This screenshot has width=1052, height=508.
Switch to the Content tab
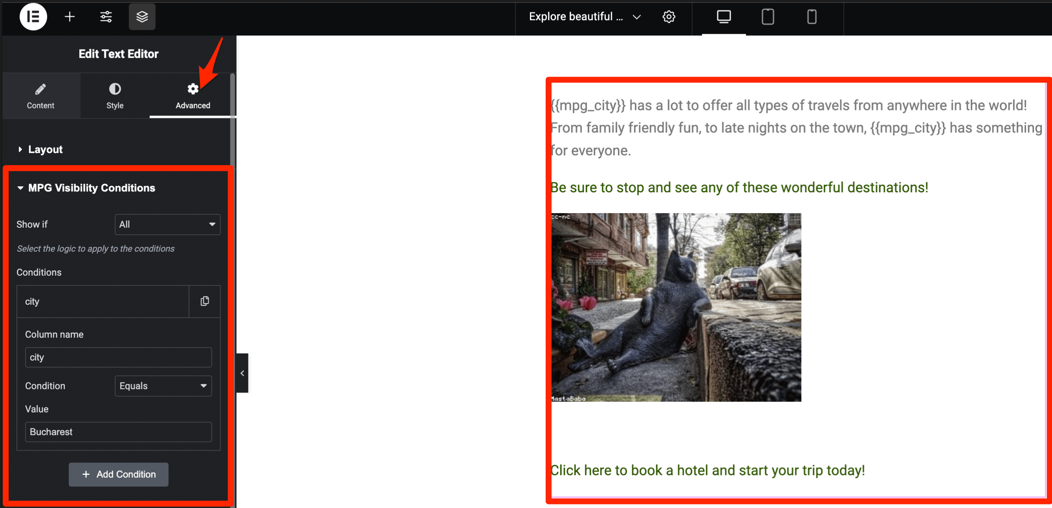(40, 96)
